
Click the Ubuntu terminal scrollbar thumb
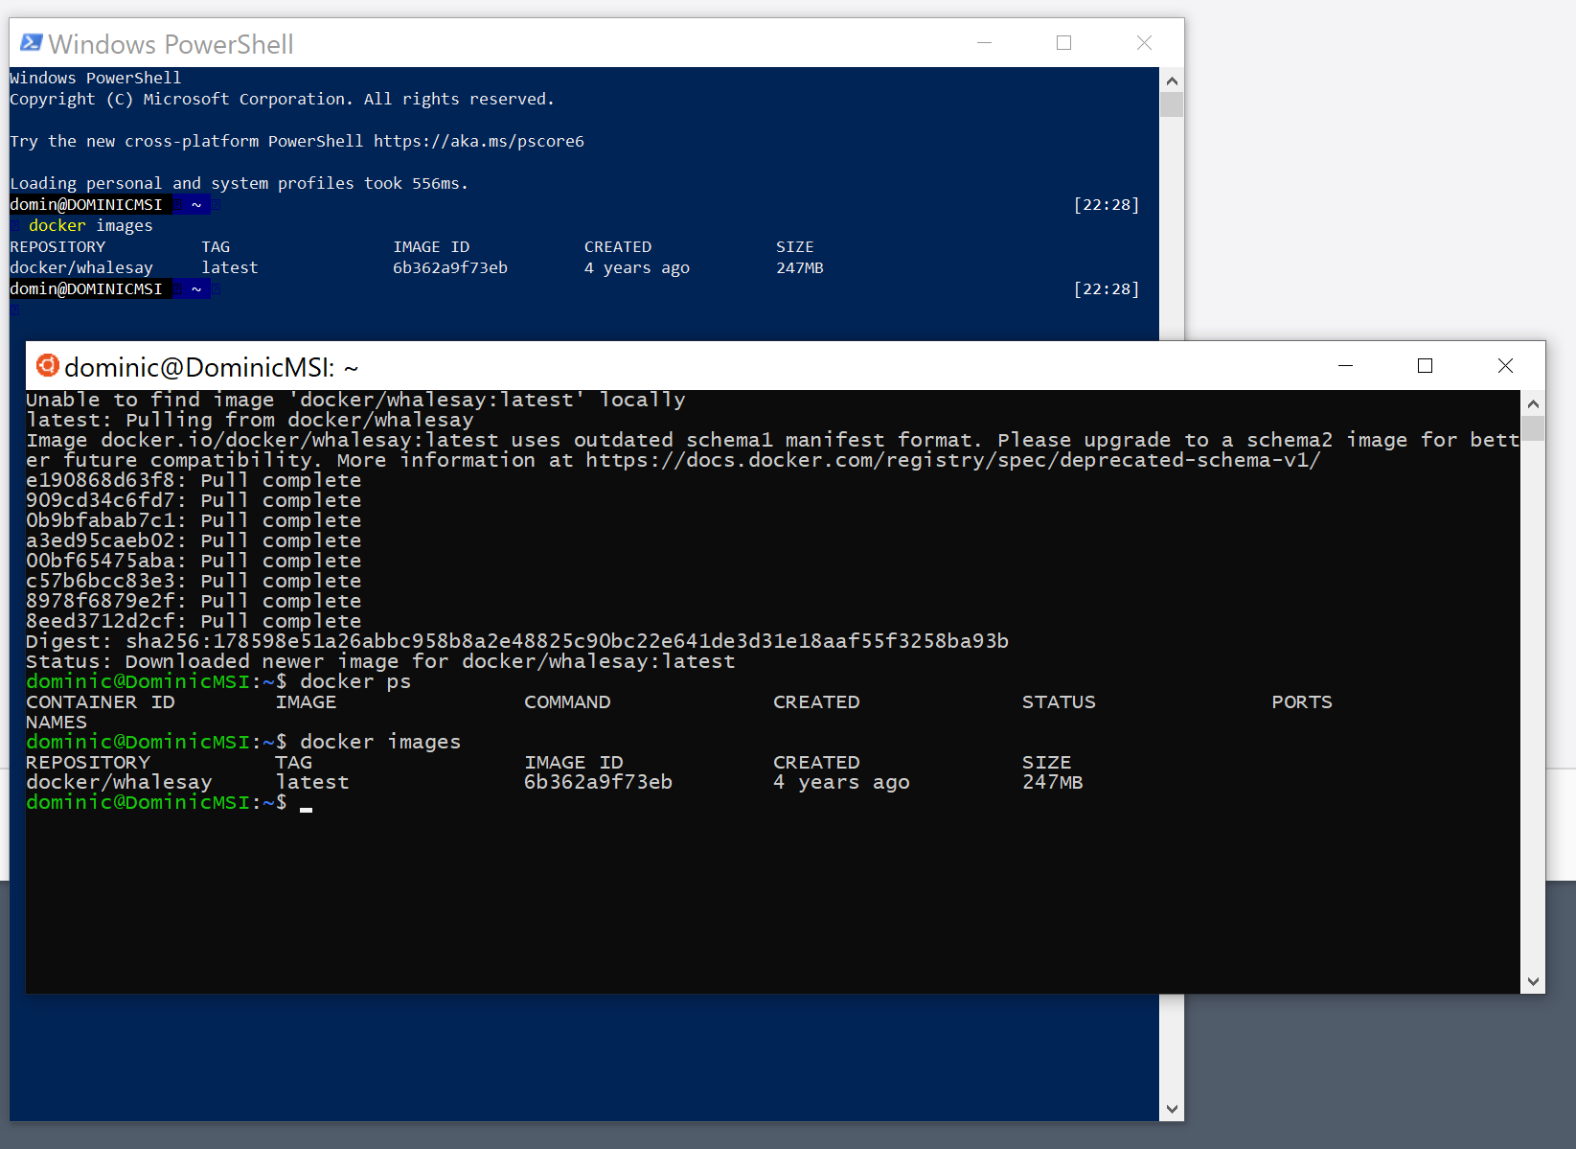pyautogui.click(x=1533, y=428)
